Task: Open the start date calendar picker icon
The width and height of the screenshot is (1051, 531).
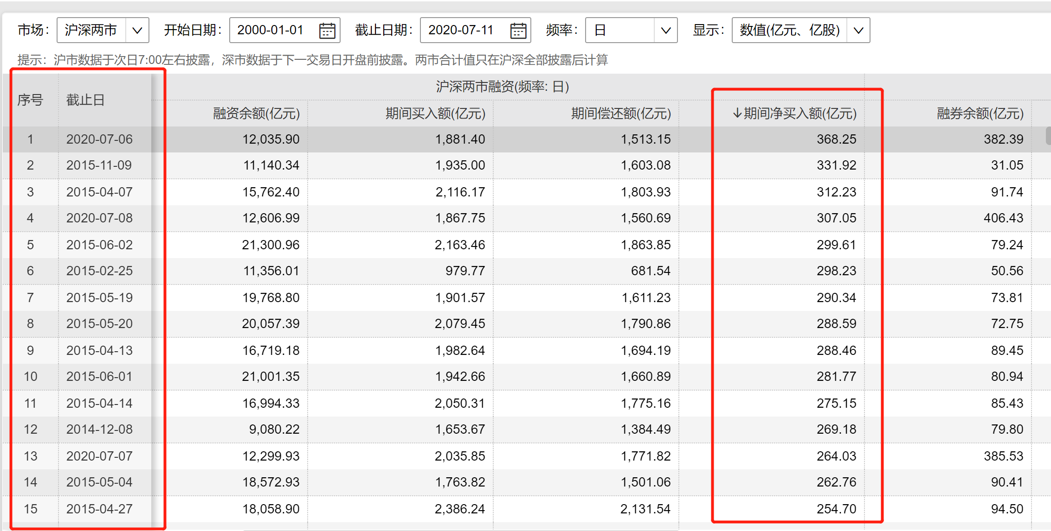Action: pyautogui.click(x=327, y=31)
